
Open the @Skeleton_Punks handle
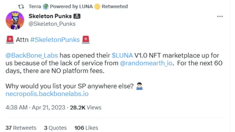point(52,24)
